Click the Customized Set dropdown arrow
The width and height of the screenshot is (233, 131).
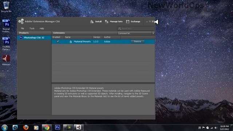coord(153,33)
